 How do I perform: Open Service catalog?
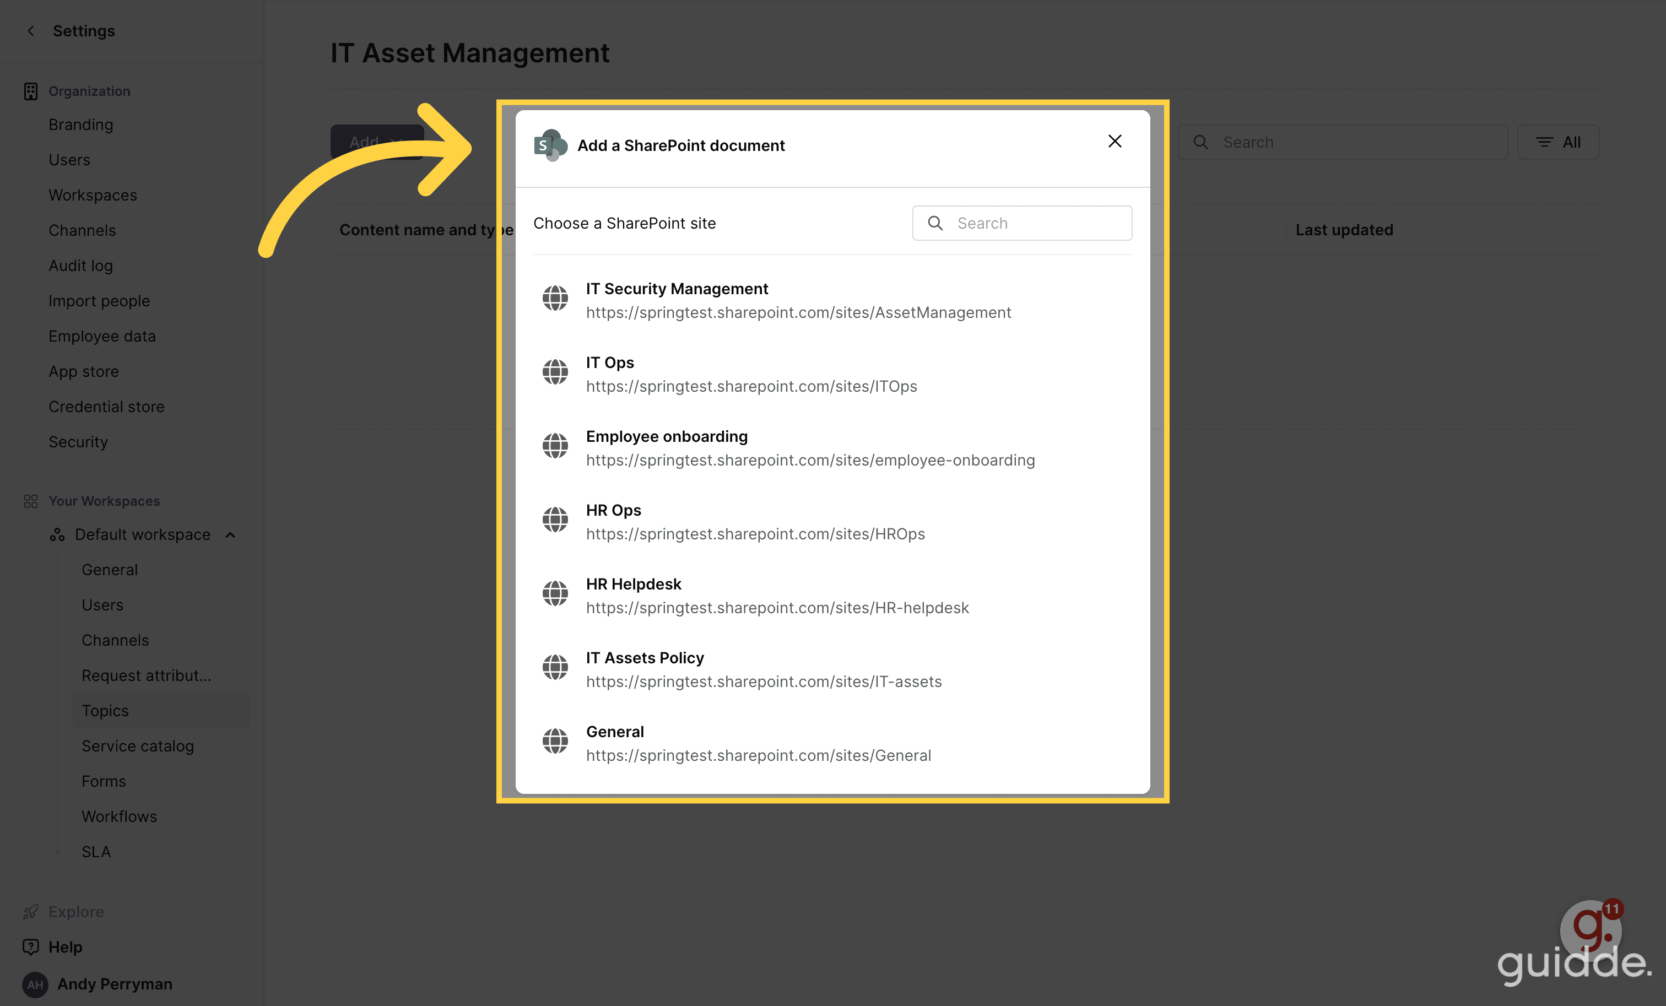[x=138, y=746]
